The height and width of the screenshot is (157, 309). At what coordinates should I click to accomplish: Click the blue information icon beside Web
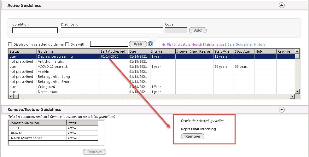click(x=150, y=44)
